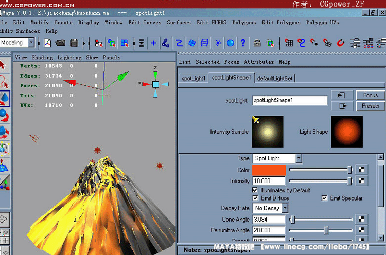Click the input operations list icon
386x255 pixels.
355,43
